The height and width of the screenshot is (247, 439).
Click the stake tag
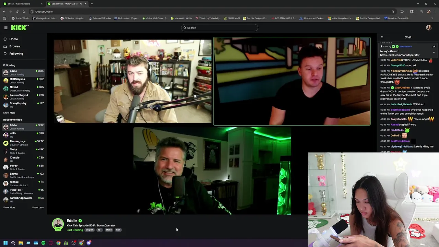coord(109,230)
